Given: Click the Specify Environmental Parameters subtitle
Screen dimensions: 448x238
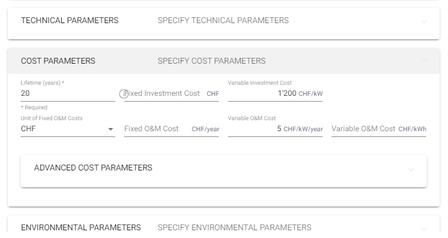Looking at the screenshot, I should [234, 228].
